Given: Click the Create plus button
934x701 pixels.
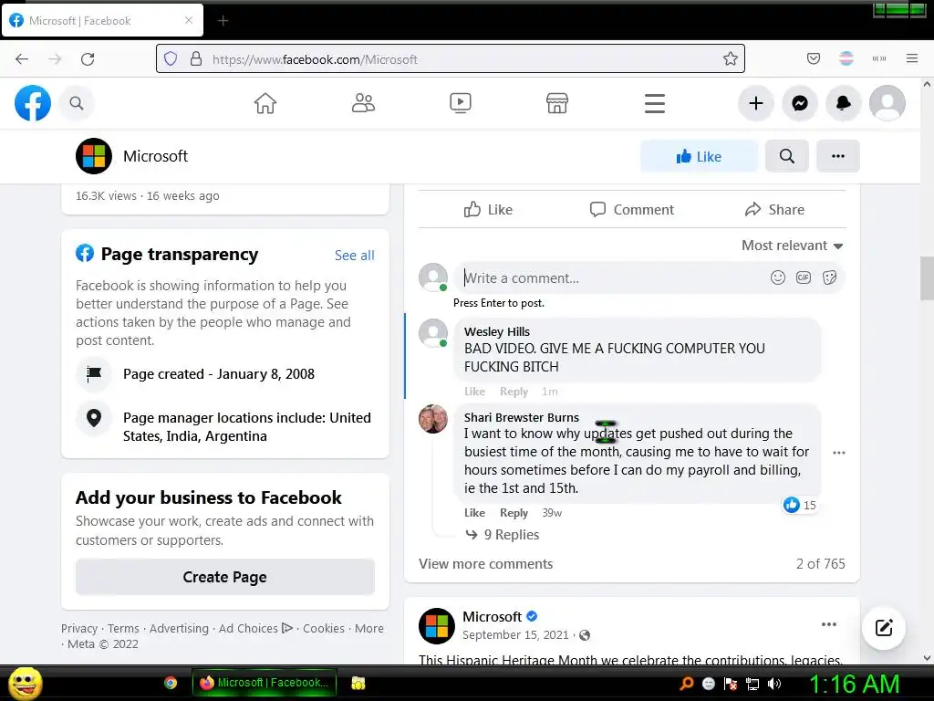Looking at the screenshot, I should click(x=756, y=103).
